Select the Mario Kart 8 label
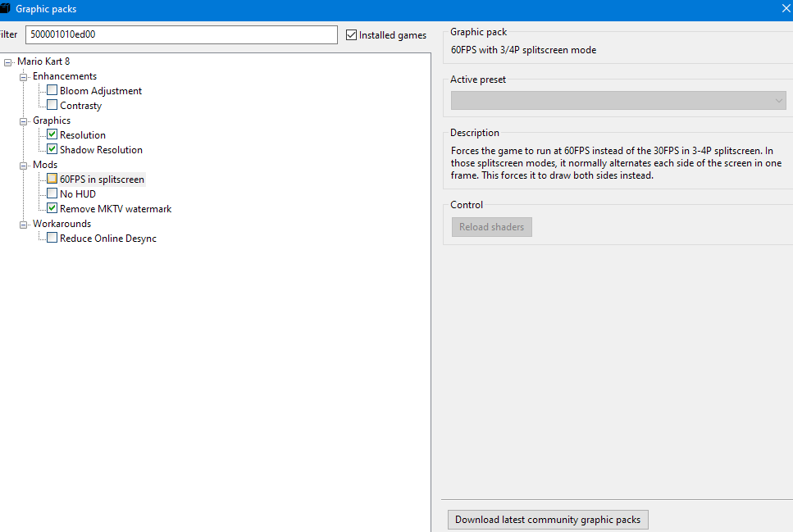793x532 pixels. coord(43,61)
